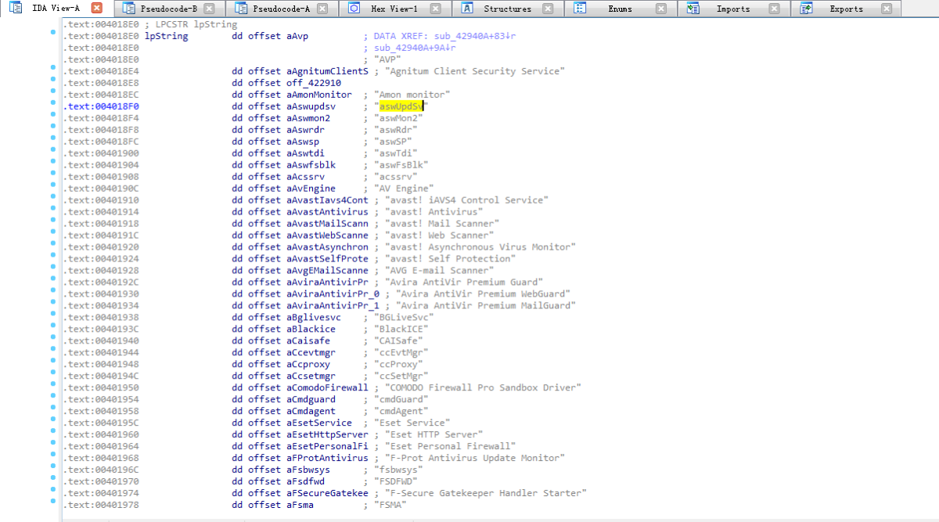
Task: Close the Pseudocode-B tab
Action: (209, 9)
